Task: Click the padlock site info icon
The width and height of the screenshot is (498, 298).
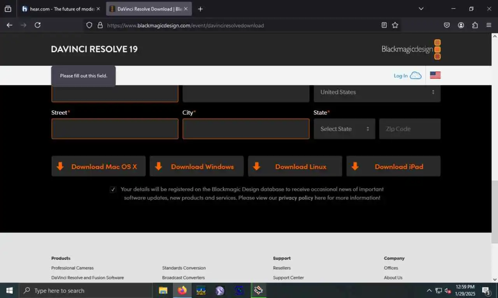Action: (100, 25)
